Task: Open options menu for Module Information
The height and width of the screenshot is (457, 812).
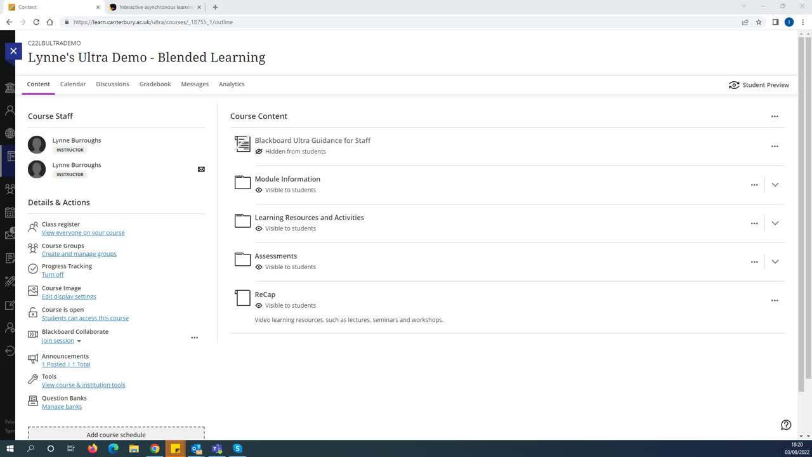Action: point(754,185)
